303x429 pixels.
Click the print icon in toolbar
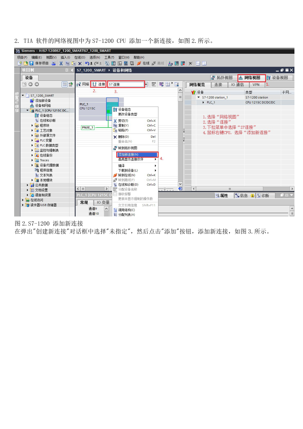coord(53,63)
